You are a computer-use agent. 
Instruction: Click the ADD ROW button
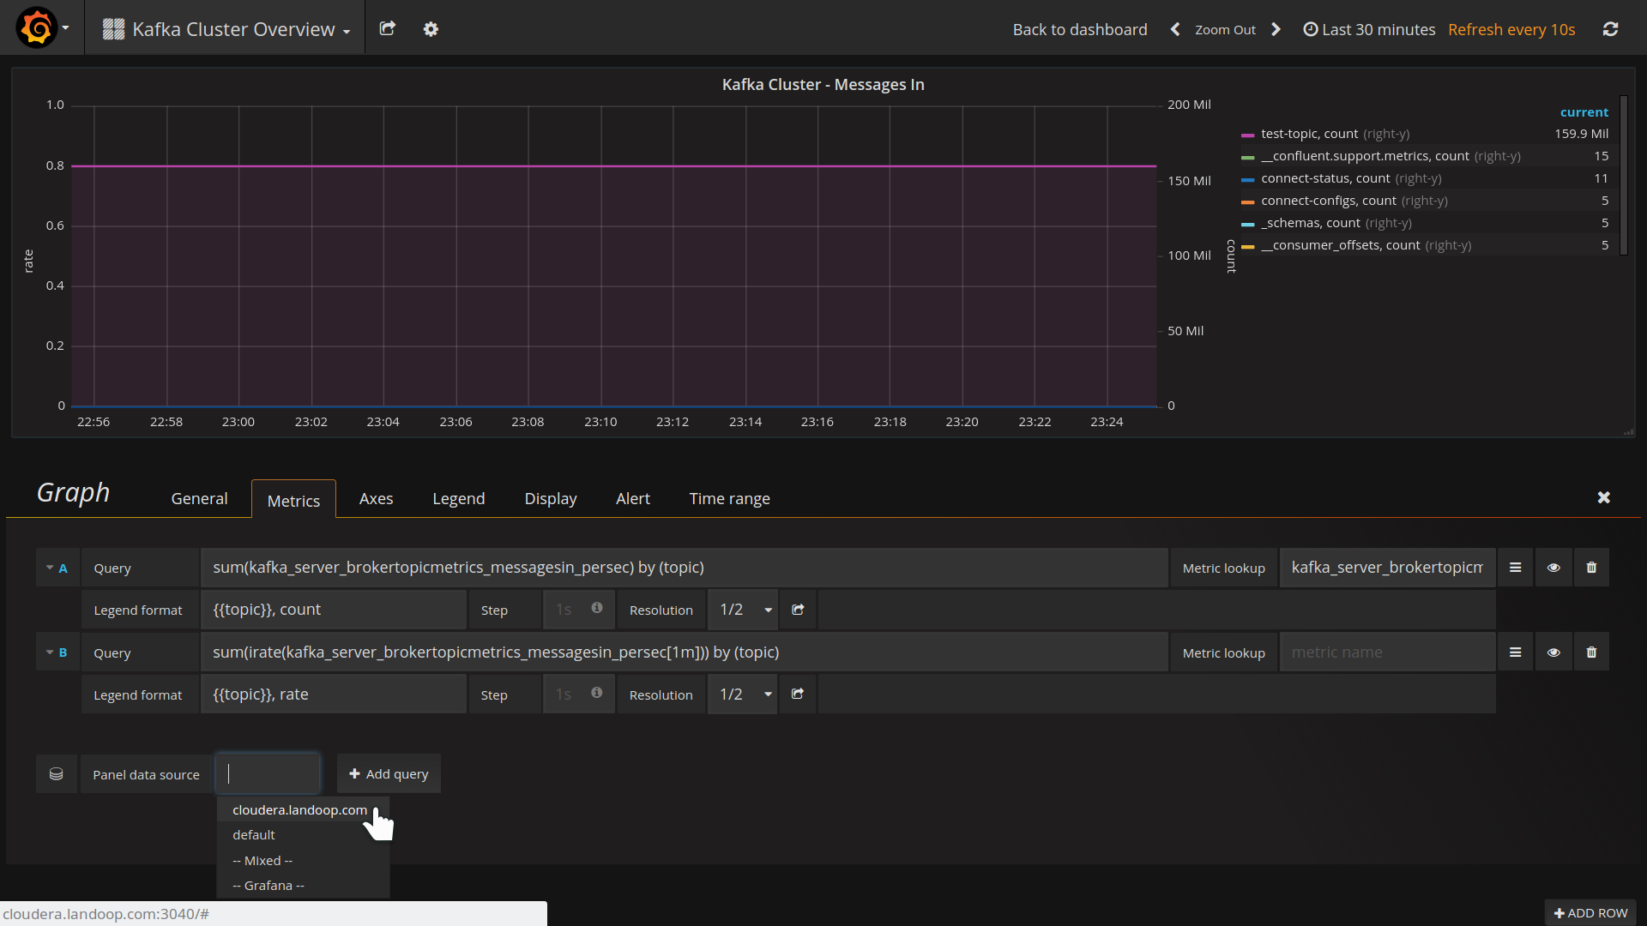[x=1590, y=913]
